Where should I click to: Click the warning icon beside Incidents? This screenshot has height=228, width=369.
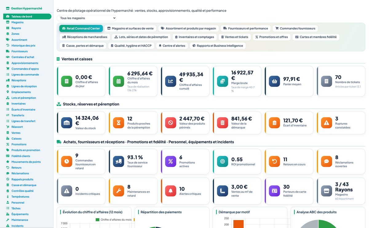click(8, 226)
